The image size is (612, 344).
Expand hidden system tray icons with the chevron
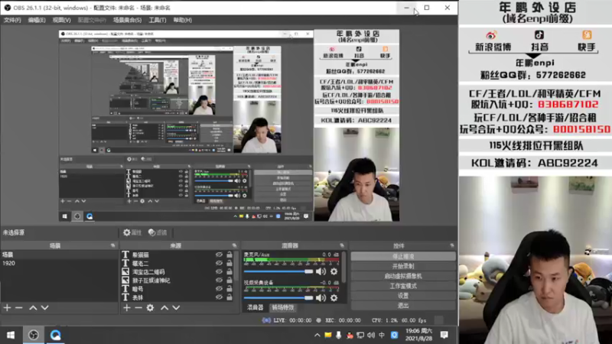coord(317,335)
